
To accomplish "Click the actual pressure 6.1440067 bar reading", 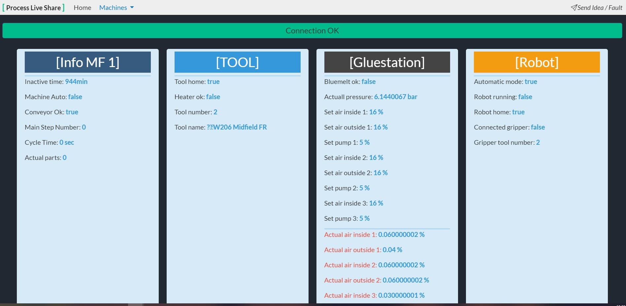I will (395, 97).
